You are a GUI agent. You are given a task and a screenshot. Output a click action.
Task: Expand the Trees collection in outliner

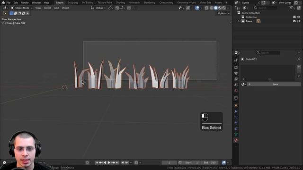pyautogui.click(x=239, y=21)
